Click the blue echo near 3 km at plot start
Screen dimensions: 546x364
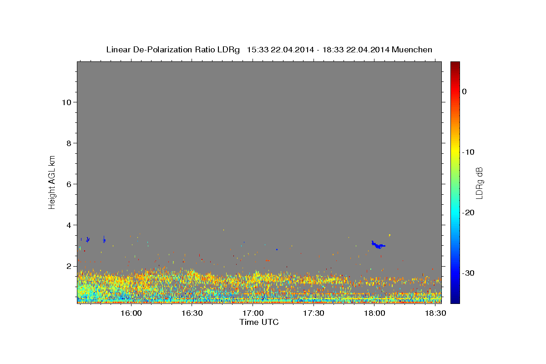tap(88, 239)
